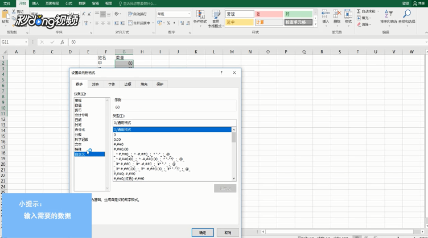The image size is (428, 238).
Task: Select the top align icon
Action: (97, 14)
